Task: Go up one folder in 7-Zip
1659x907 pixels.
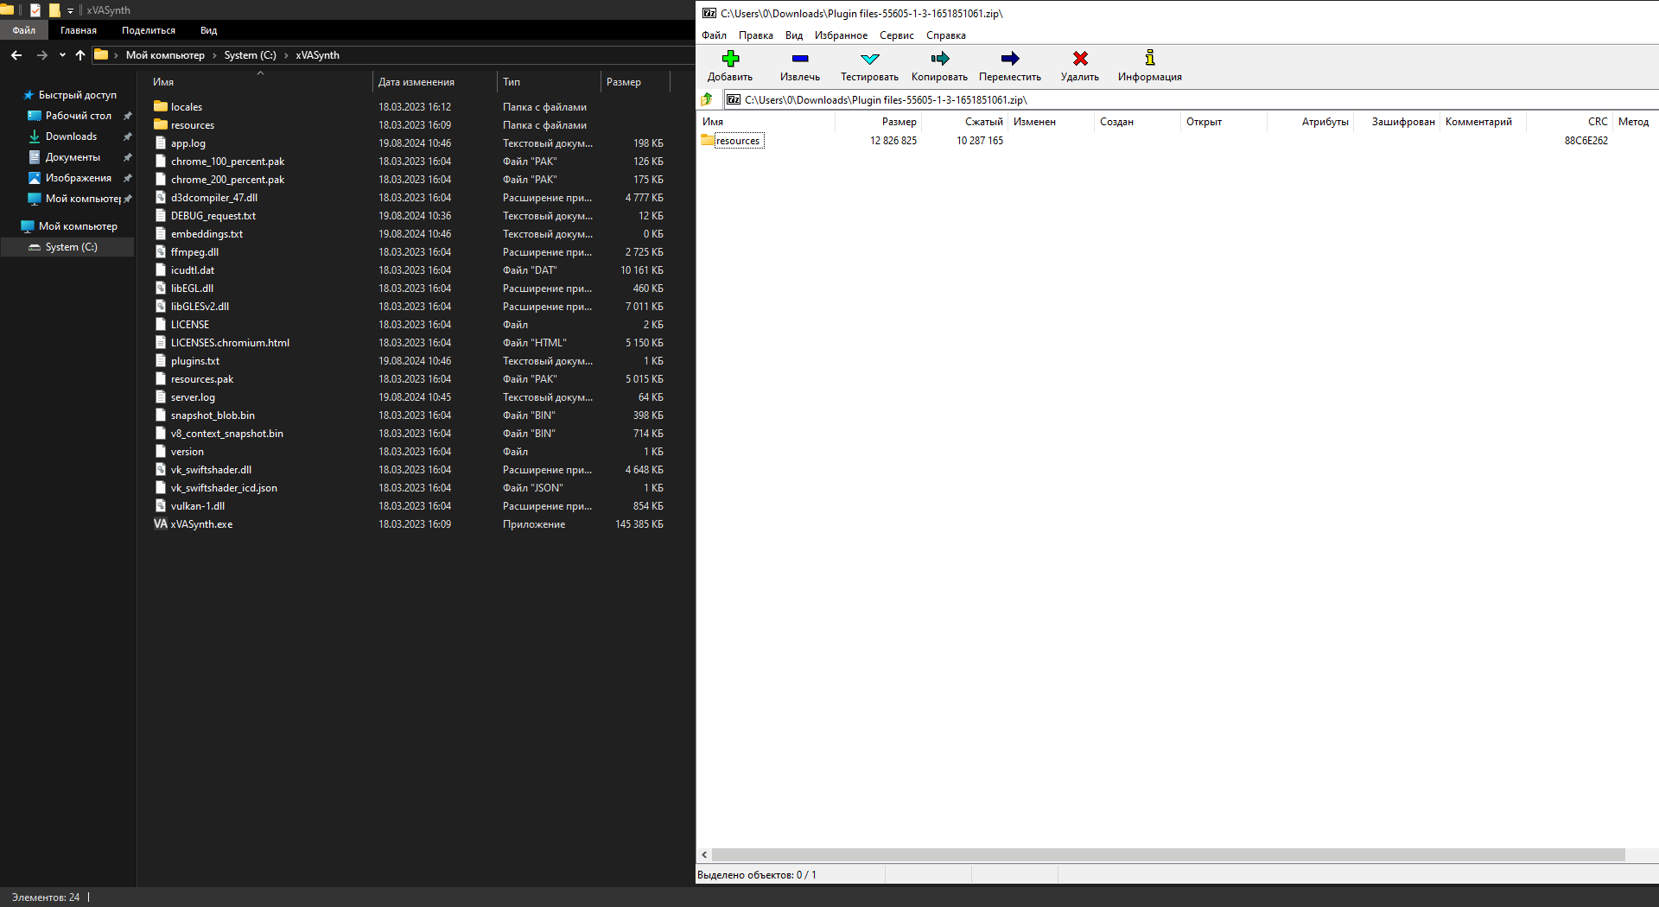Action: pyautogui.click(x=707, y=99)
